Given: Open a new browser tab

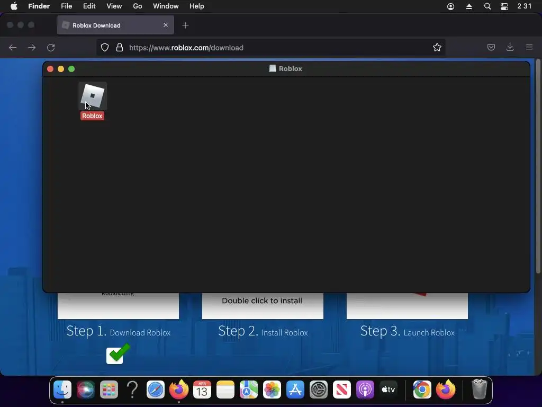Looking at the screenshot, I should [x=186, y=25].
